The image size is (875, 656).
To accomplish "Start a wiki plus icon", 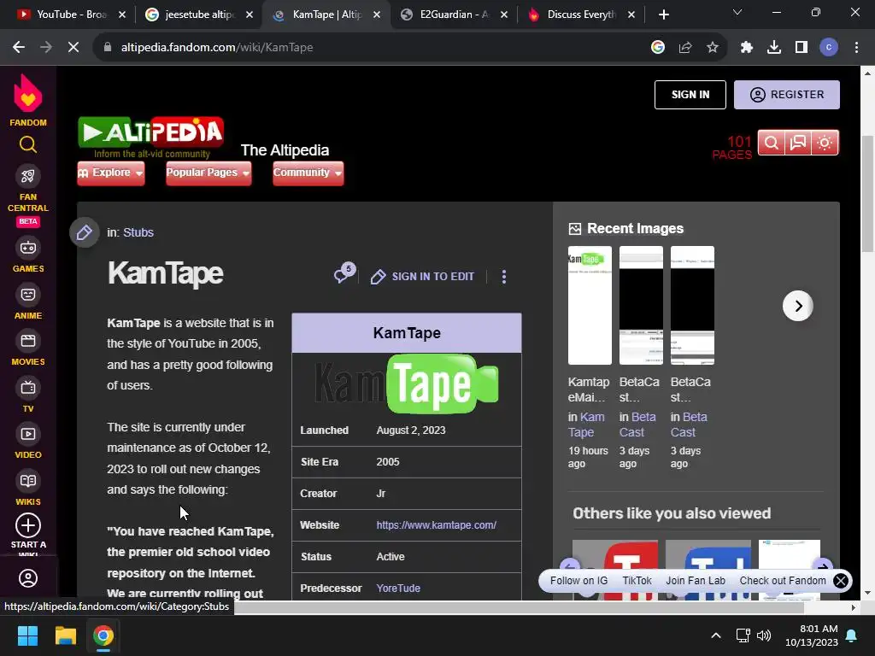I will (28, 525).
